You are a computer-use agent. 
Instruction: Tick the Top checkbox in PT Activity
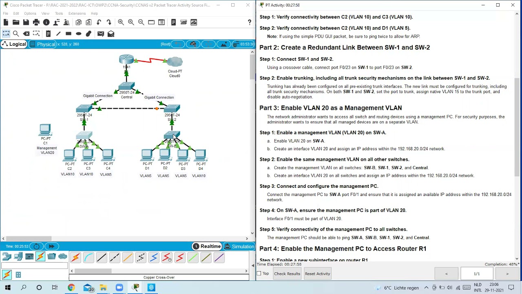point(259,274)
